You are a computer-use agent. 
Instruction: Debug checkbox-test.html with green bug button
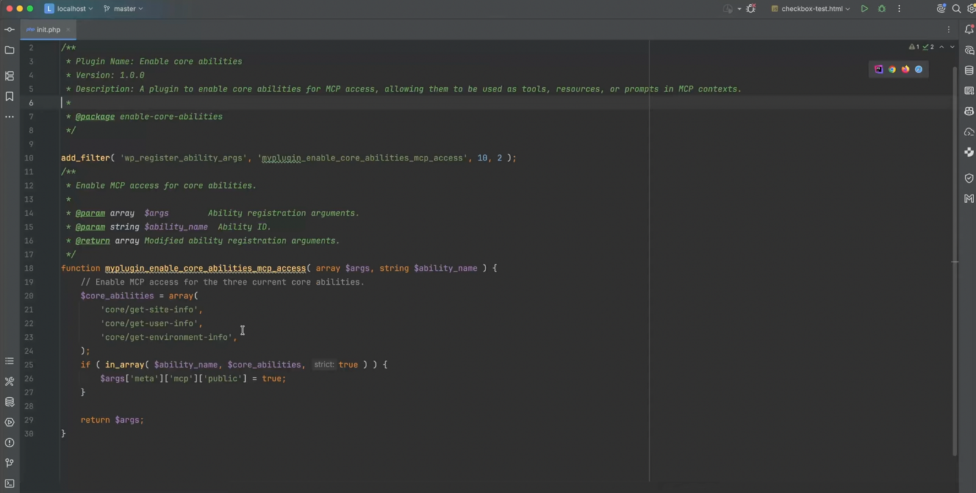pos(882,9)
